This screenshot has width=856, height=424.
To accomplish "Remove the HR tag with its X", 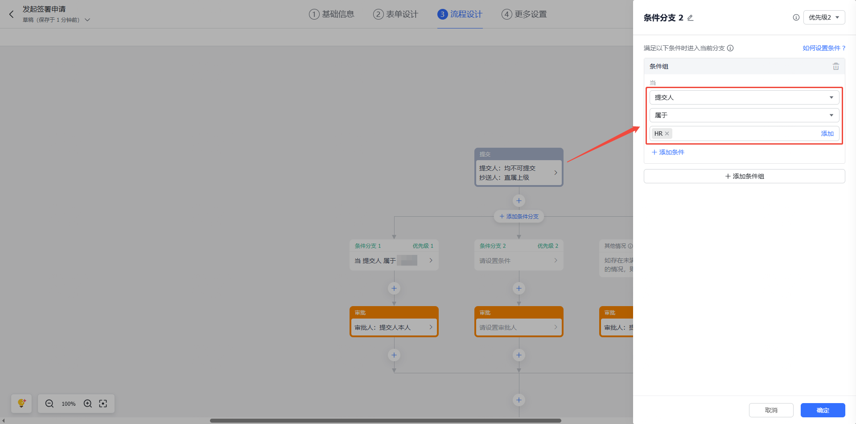I will tap(667, 133).
